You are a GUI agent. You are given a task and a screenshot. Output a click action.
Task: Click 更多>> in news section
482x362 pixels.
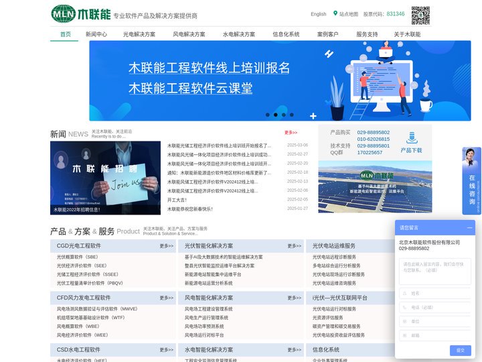(x=291, y=133)
